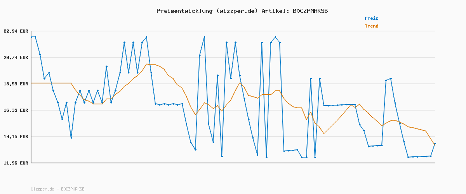Click the highest peak of the orange trend line
Image resolution: width=466 pixels, height=194 pixels.
tap(147, 64)
